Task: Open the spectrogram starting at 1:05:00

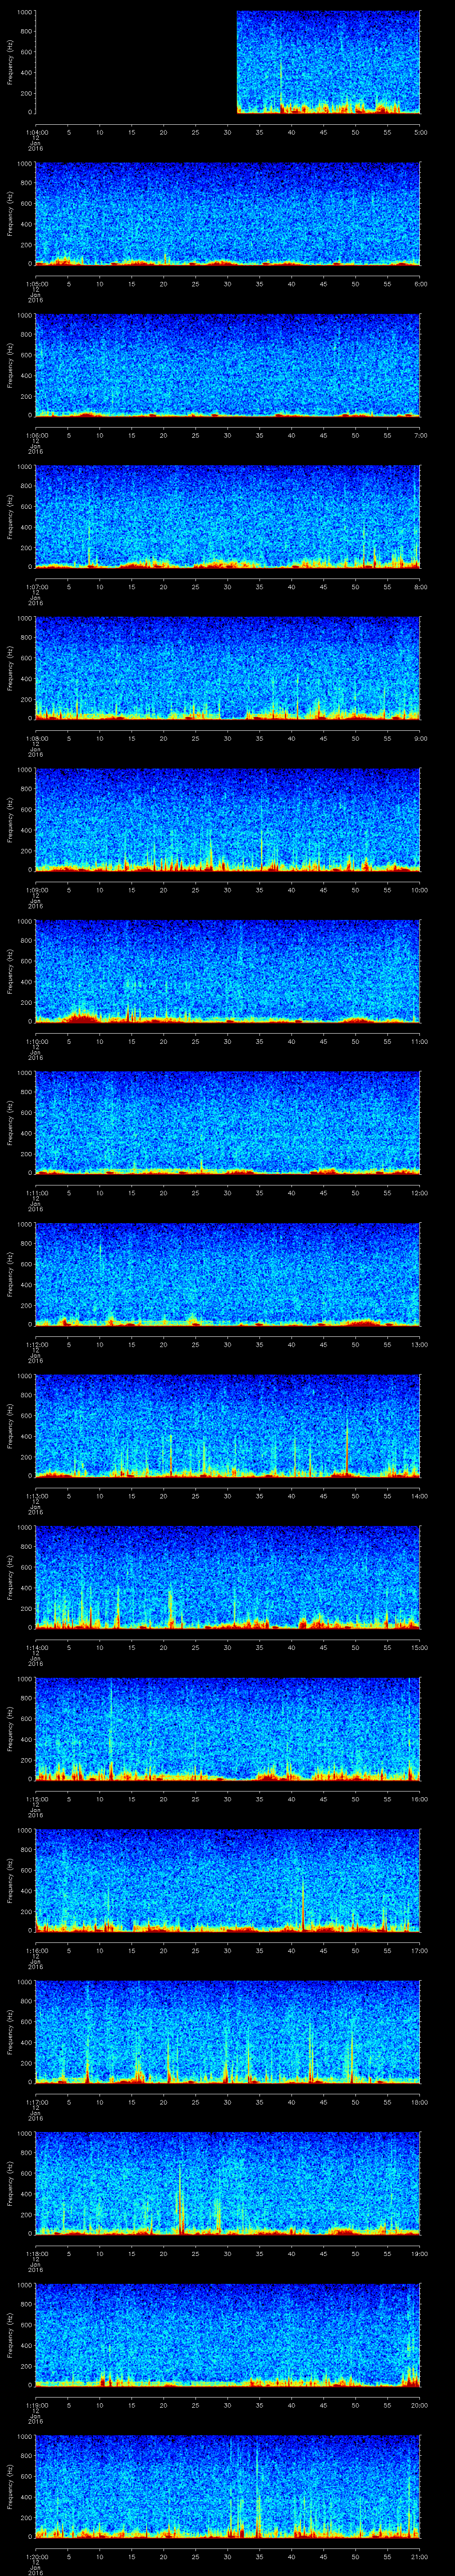Action: [x=227, y=213]
